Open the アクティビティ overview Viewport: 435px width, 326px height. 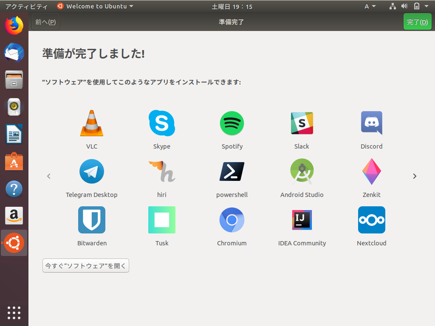(x=27, y=6)
